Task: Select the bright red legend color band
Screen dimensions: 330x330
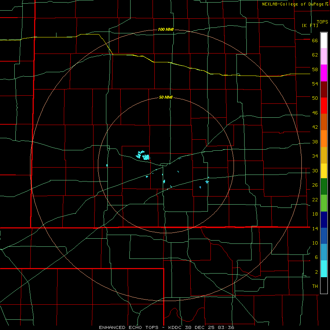Action: [x=324, y=106]
